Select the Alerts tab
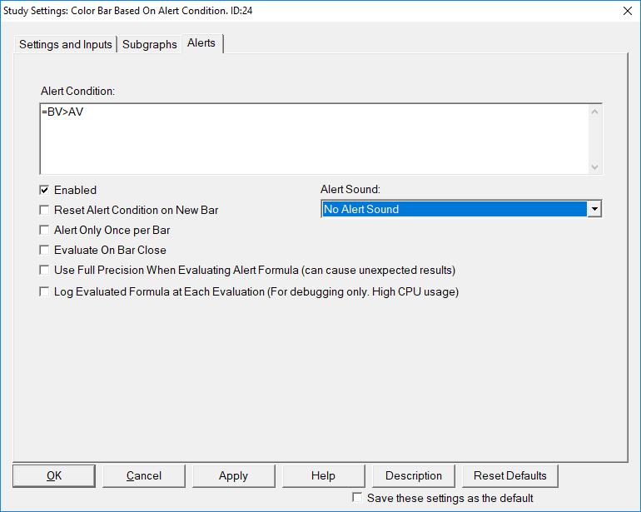 pos(201,42)
